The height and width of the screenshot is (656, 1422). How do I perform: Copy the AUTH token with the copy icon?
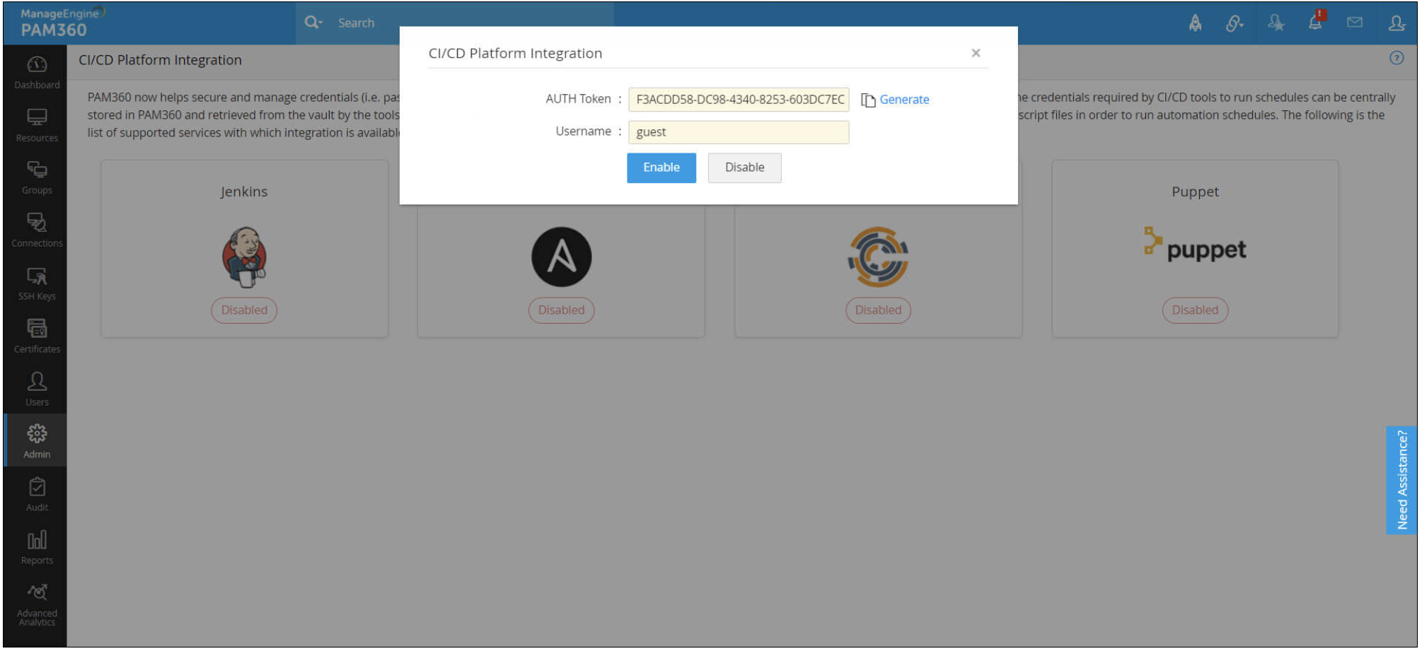click(x=868, y=100)
